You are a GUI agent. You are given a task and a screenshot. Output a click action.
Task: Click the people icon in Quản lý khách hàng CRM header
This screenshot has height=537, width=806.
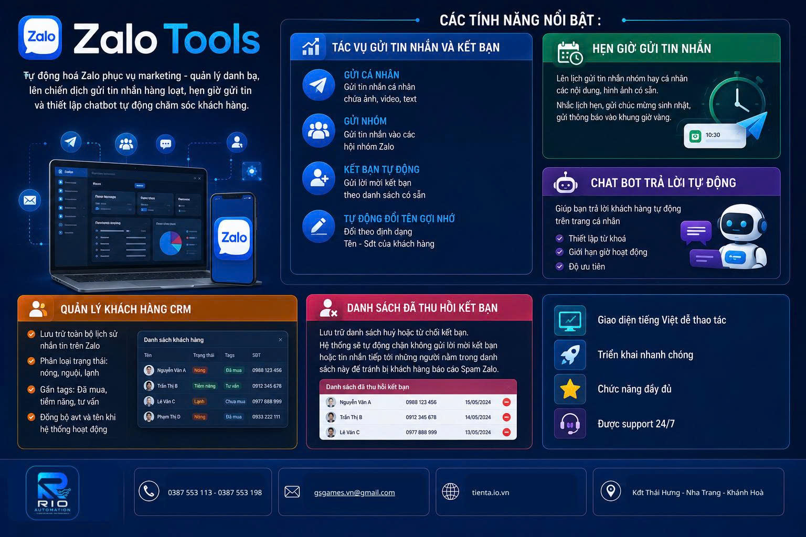(38, 309)
